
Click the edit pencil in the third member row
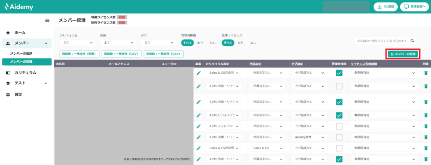[x=199, y=102]
